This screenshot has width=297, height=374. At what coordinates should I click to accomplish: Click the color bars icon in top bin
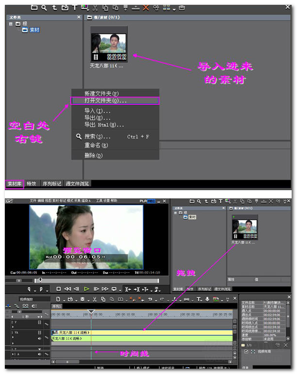coord(85,7)
